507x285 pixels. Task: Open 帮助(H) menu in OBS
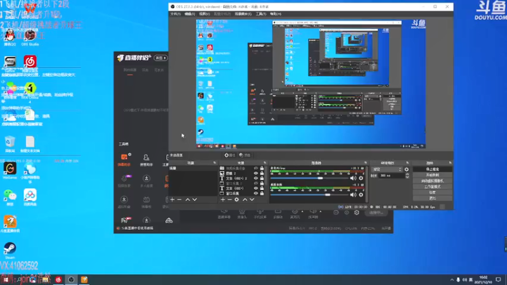click(x=276, y=14)
